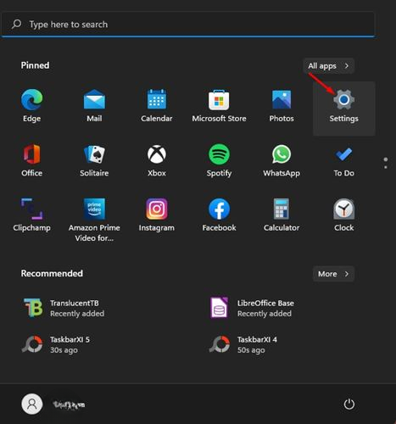
Task: Launch Instagram
Action: 157,215
